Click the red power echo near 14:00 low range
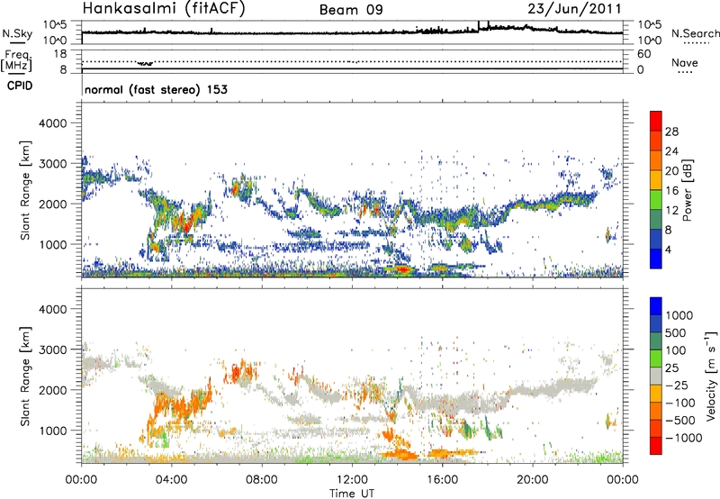This screenshot has width=720, height=499. click(402, 268)
